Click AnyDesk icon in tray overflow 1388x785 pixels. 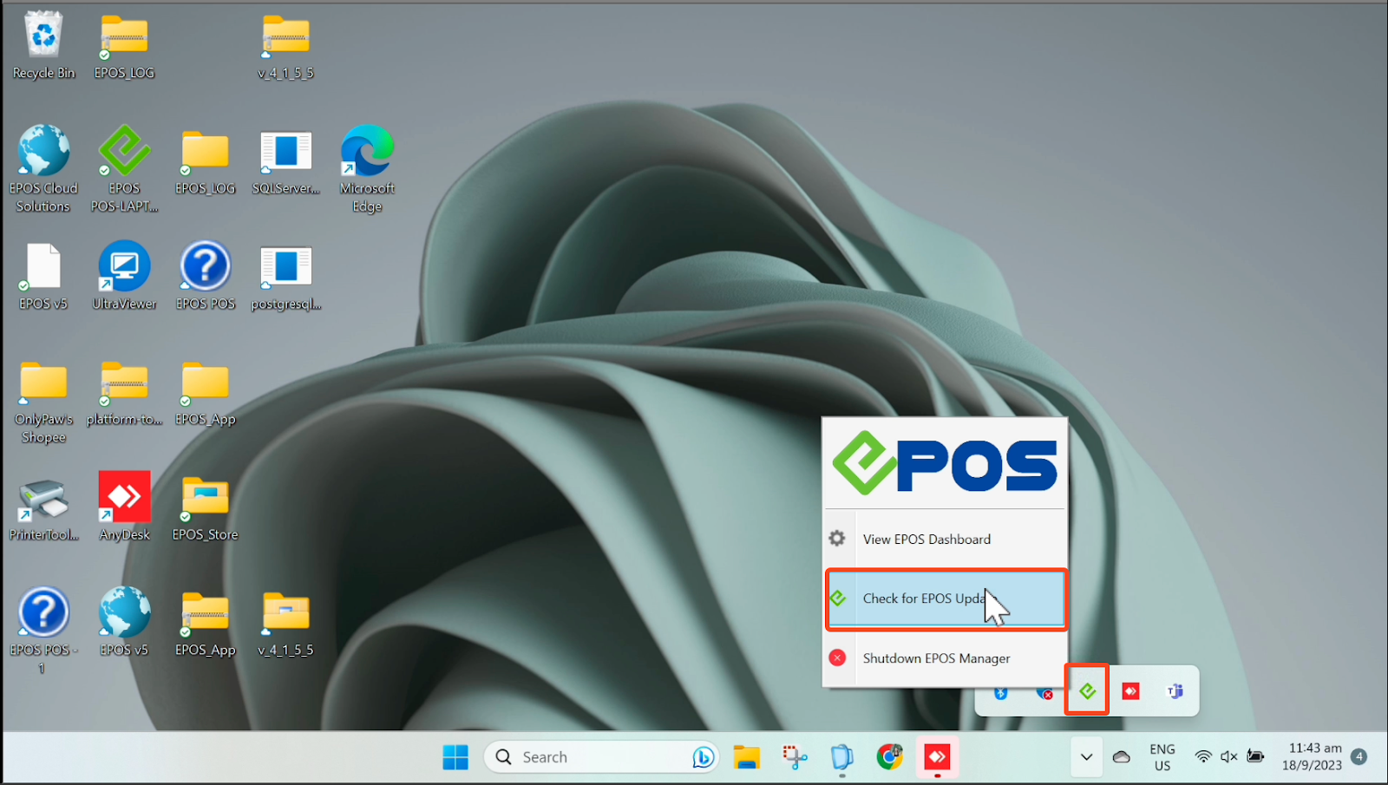point(1130,691)
